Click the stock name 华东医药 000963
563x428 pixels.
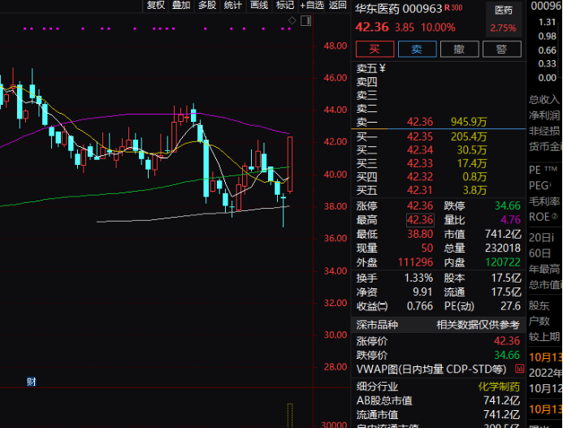coord(399,9)
